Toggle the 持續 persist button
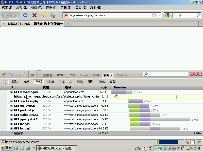 coord(26,82)
